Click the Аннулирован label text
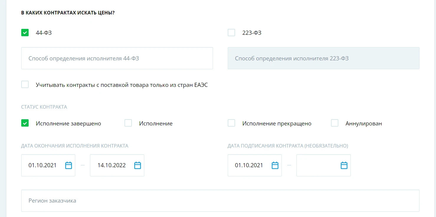 (364, 124)
